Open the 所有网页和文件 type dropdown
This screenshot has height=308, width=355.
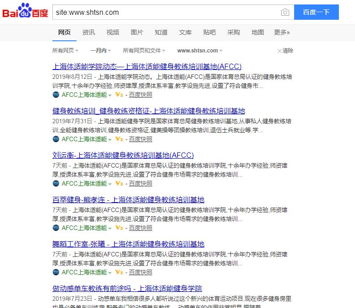[144, 50]
